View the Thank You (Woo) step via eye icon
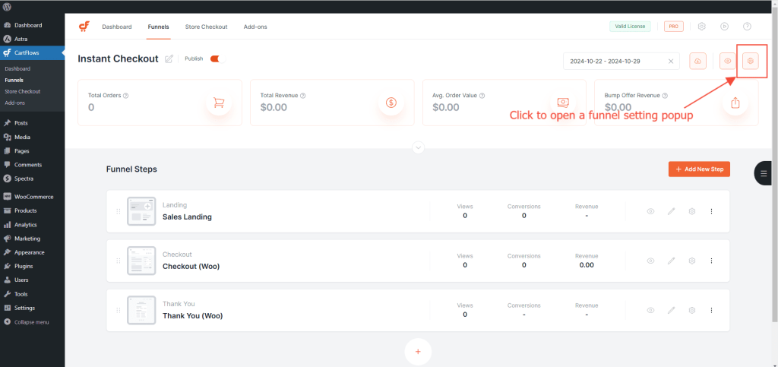Viewport: 778px width, 367px height. [x=650, y=310]
